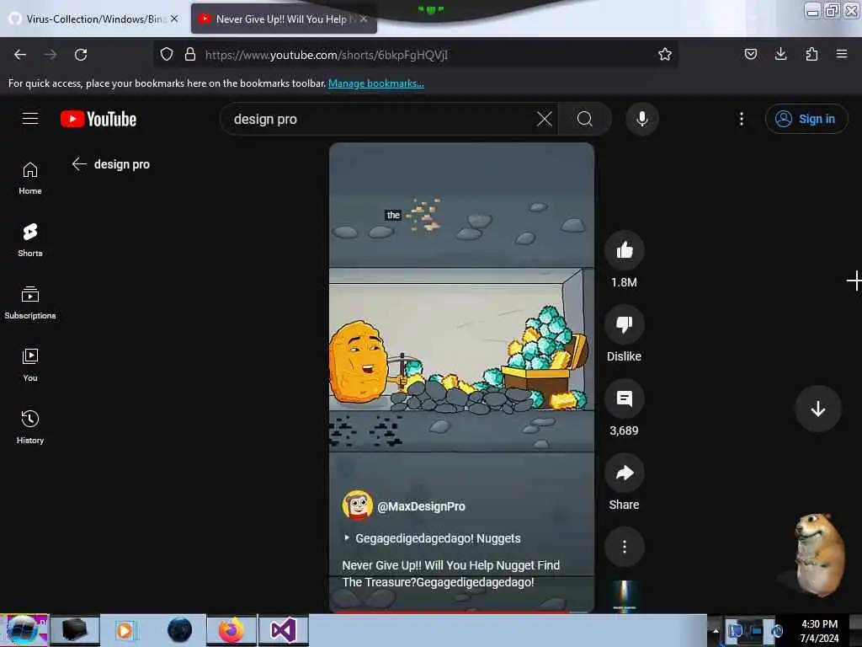Screen dimensions: 862x647
Task: Open Gegagedigedagedago! Nuggets sound link
Action: click(438, 538)
